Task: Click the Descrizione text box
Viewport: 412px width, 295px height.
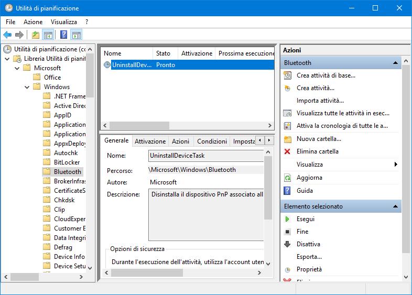Action: point(206,215)
